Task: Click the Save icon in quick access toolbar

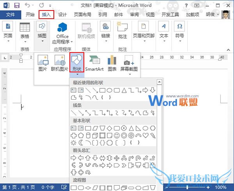Action: pyautogui.click(x=17, y=5)
